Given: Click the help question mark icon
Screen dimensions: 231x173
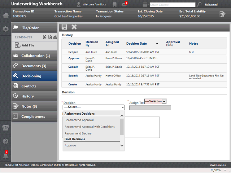Looking at the screenshot, I should [x=6, y=141].
